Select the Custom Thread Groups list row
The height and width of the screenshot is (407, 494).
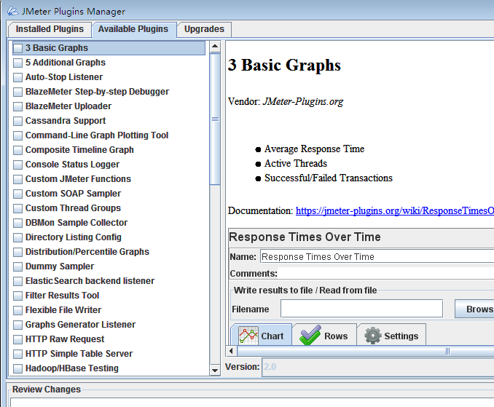pyautogui.click(x=109, y=208)
